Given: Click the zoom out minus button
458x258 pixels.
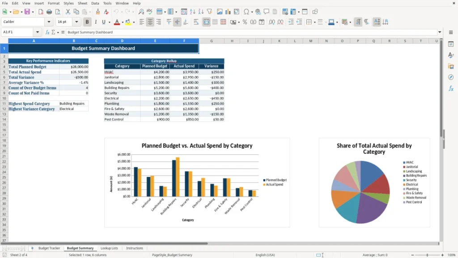Looking at the screenshot, I should pyautogui.click(x=412, y=255).
